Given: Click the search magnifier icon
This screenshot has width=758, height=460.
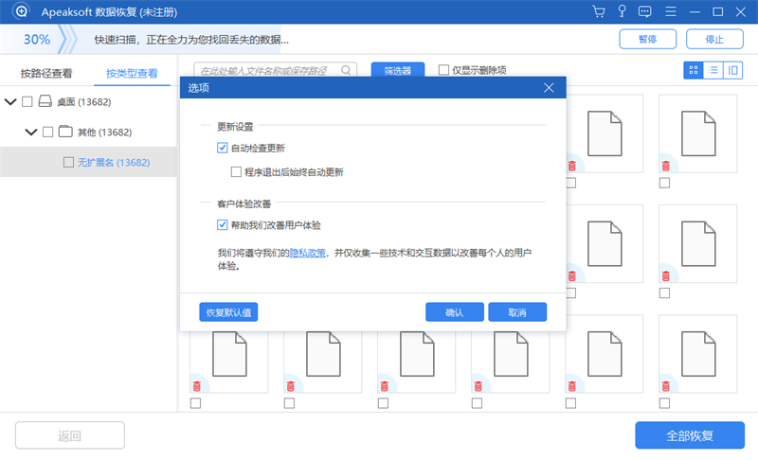Looking at the screenshot, I should (346, 70).
